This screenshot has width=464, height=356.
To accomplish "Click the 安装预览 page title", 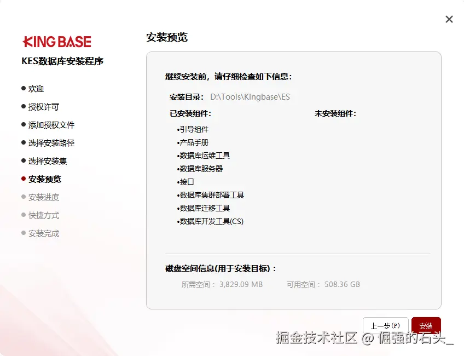I will point(166,37).
